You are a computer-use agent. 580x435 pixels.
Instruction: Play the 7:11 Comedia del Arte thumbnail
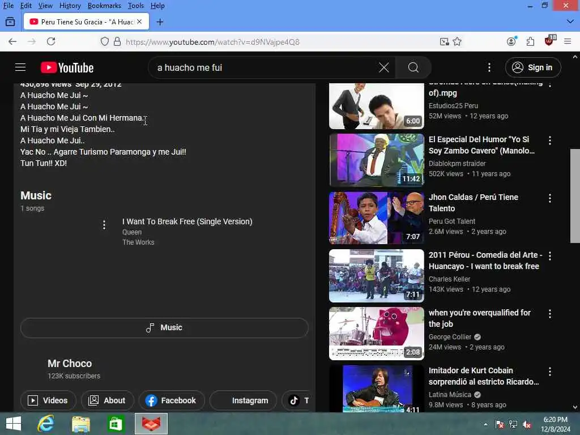click(x=377, y=276)
